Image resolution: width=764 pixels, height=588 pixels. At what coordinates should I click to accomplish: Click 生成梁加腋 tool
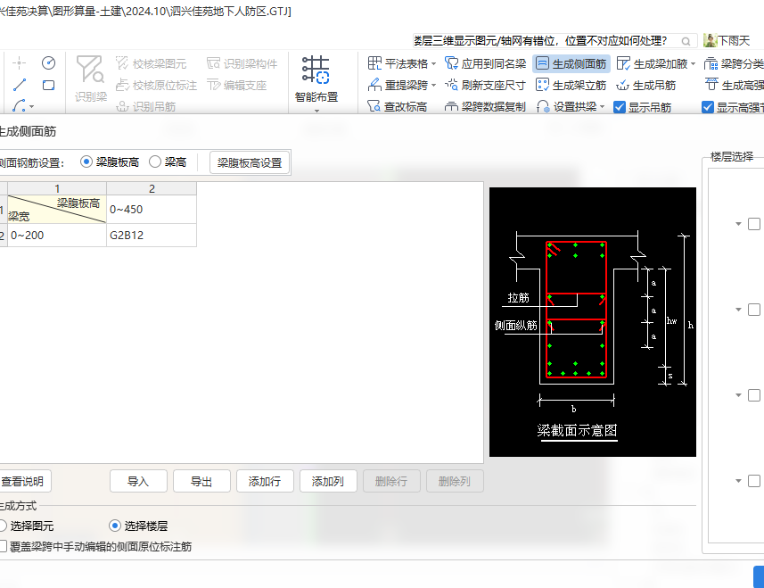pyautogui.click(x=652, y=63)
